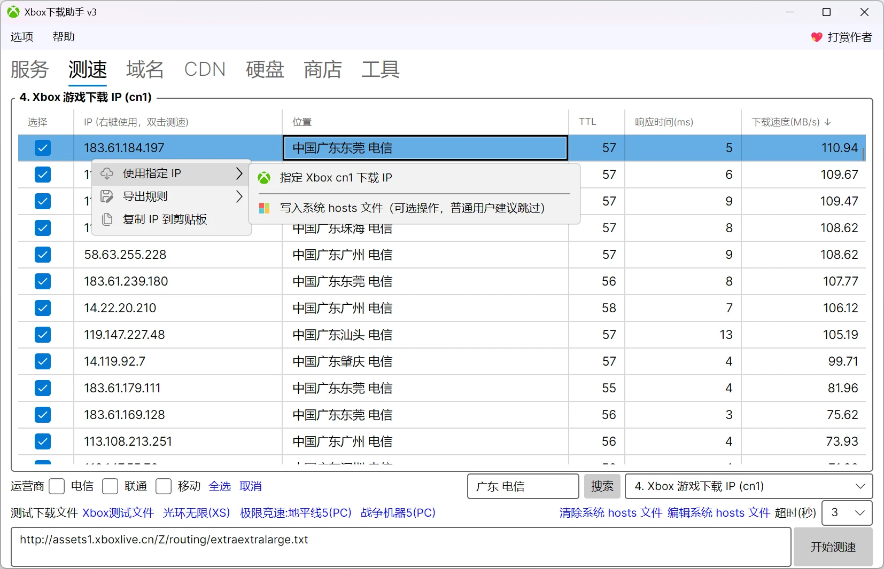
Task: Click the sort arrow in 下载速度 column header
Action: coord(828,122)
